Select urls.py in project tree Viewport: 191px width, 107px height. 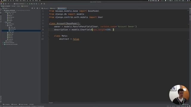(x=10, y=19)
